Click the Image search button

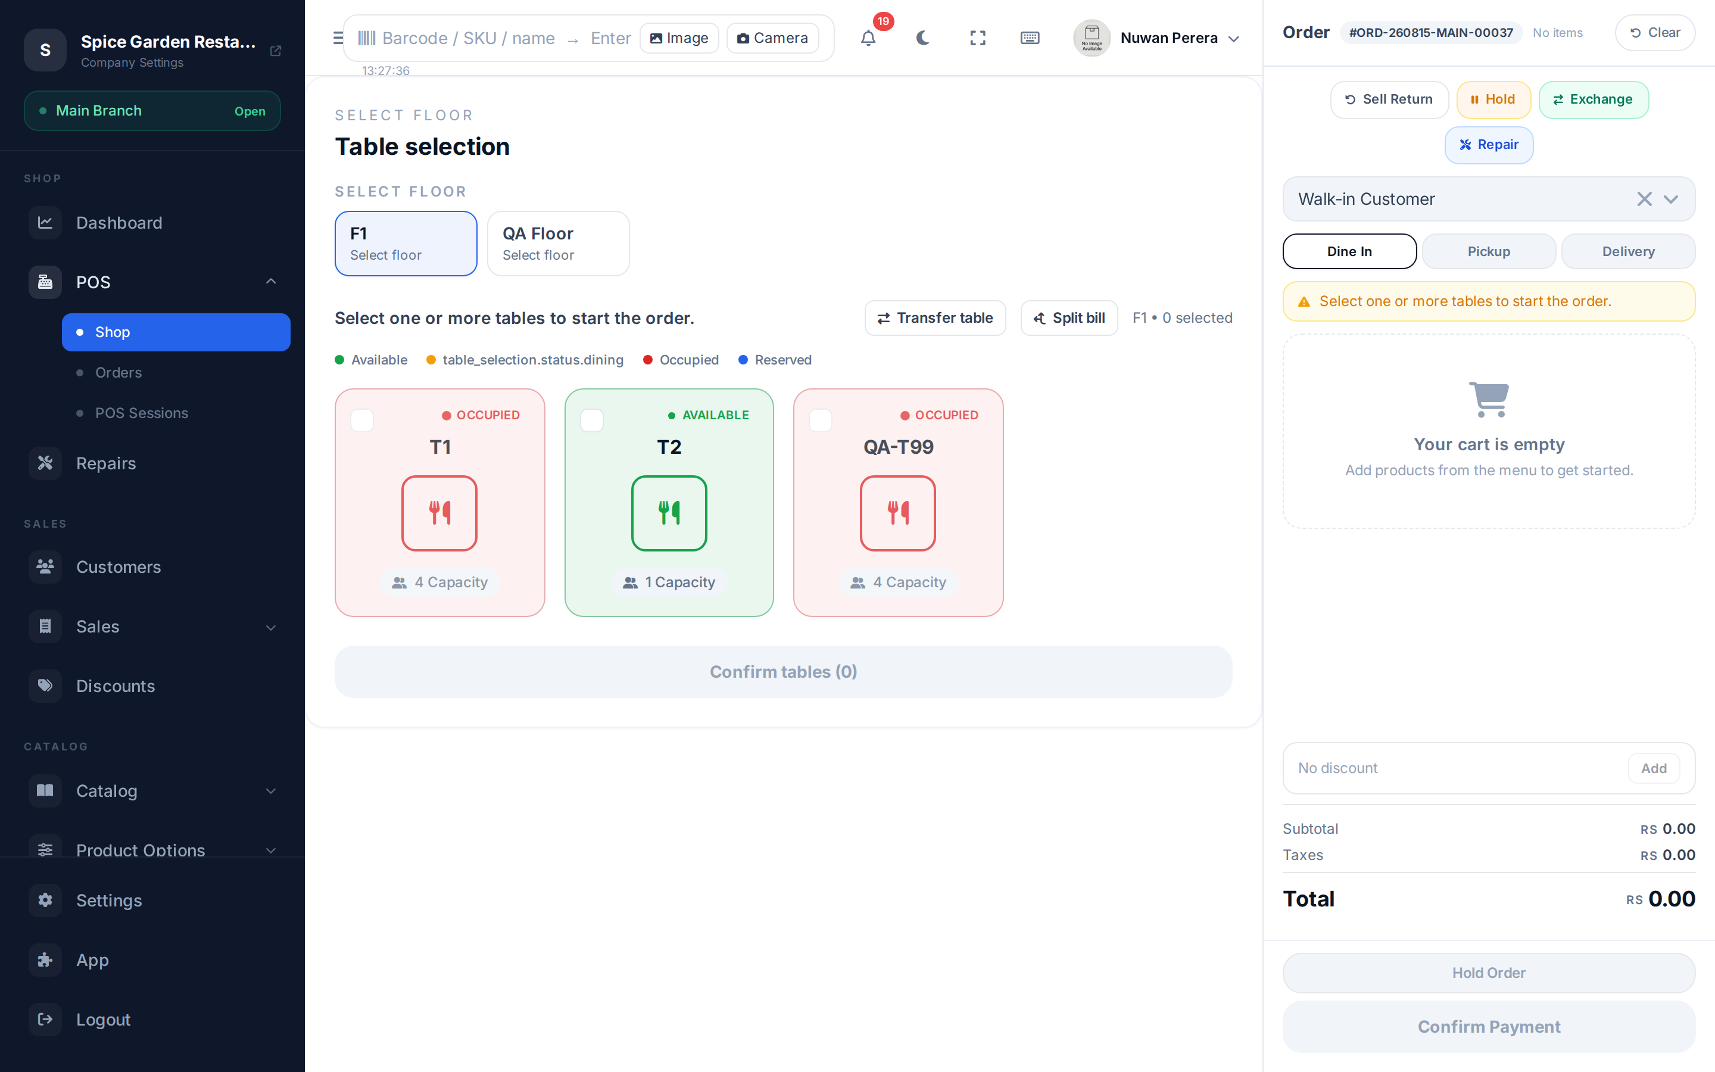pos(679,38)
